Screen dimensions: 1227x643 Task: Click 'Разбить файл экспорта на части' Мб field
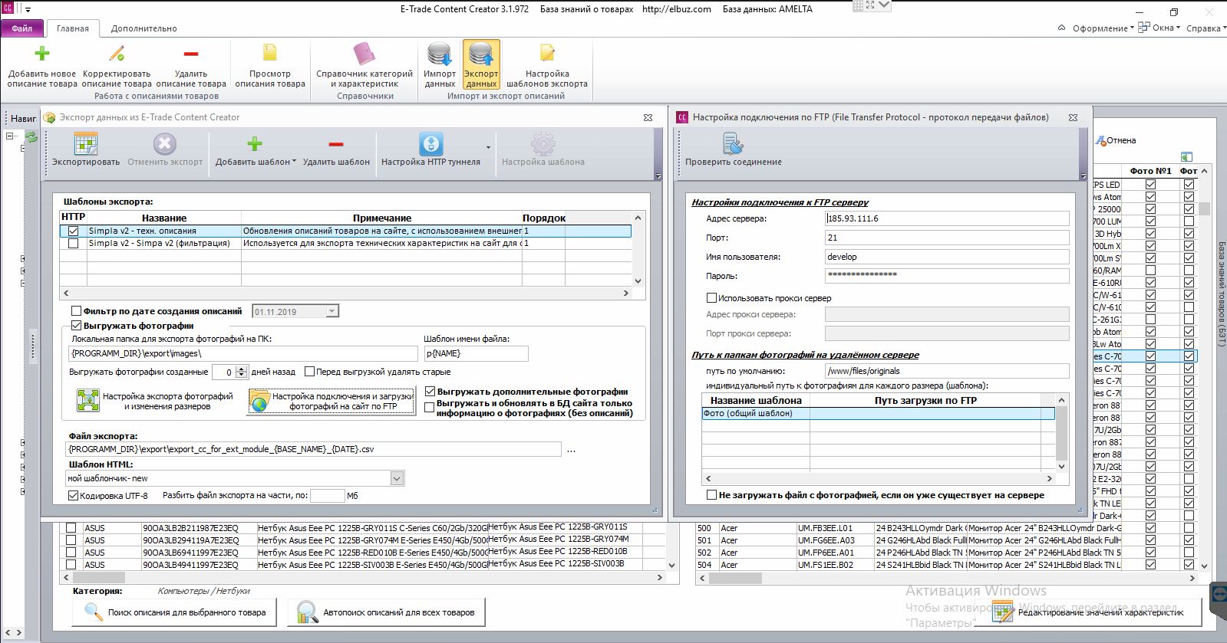(327, 496)
